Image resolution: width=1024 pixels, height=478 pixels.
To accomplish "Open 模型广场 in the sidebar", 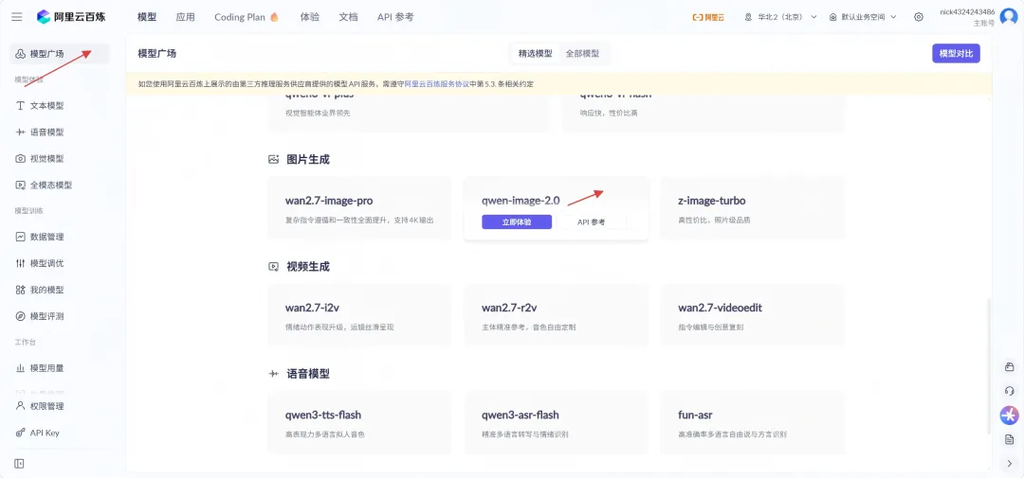I will pos(60,53).
